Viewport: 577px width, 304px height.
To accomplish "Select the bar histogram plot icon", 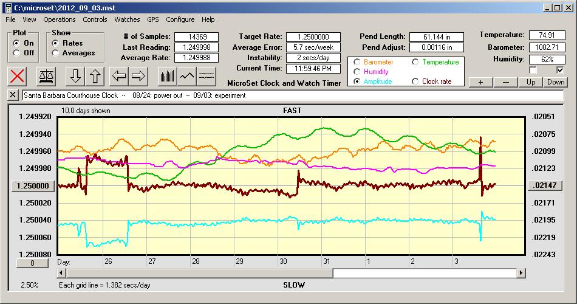I will [168, 76].
